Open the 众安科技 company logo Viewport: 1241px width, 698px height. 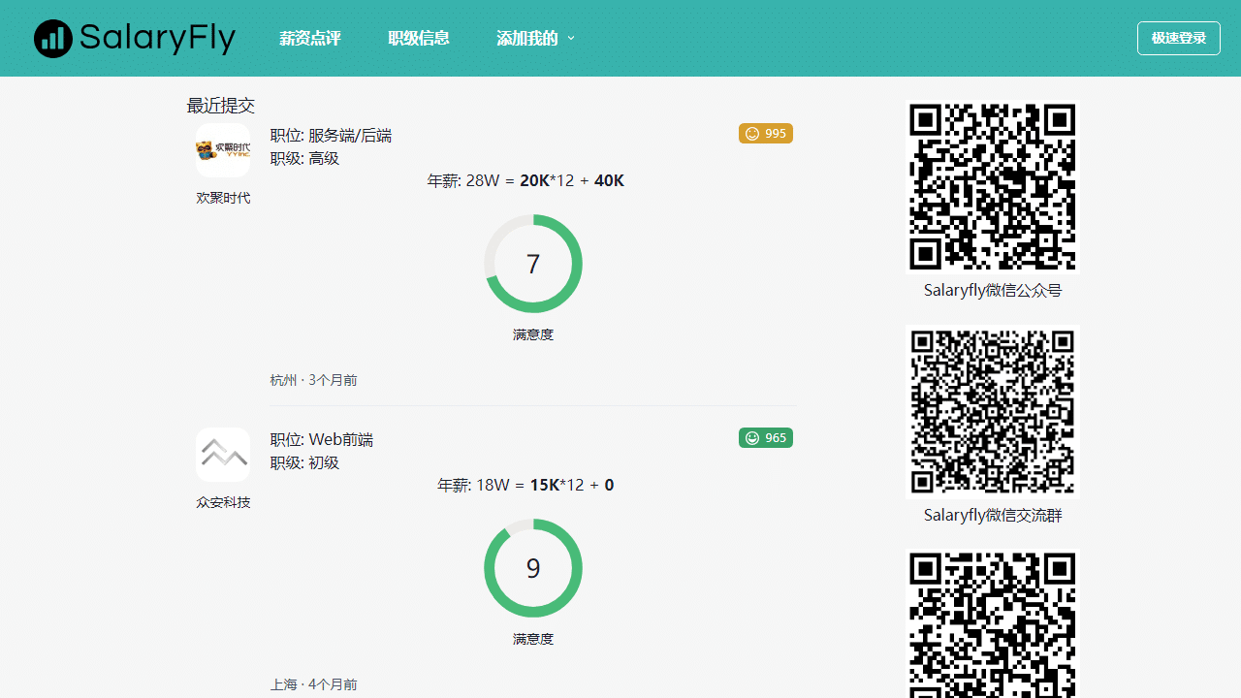(223, 455)
